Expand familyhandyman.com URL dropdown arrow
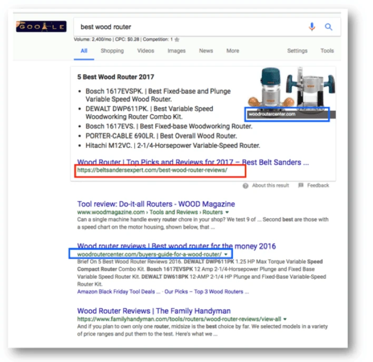Image resolution: width=373 pixels, height=362 pixels. click(x=284, y=319)
